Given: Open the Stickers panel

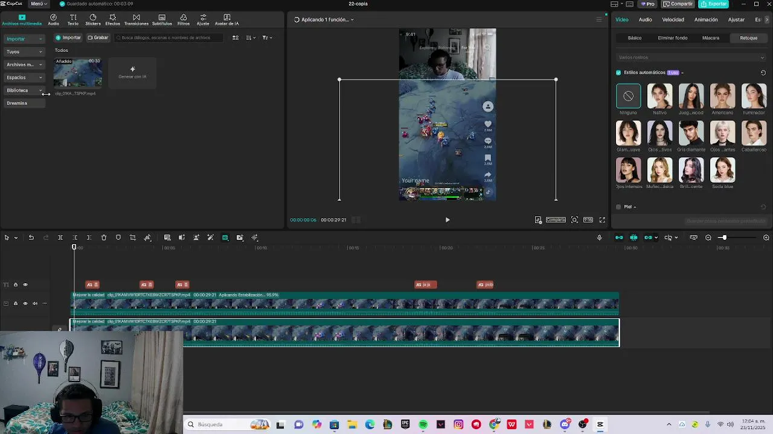Looking at the screenshot, I should (93, 20).
